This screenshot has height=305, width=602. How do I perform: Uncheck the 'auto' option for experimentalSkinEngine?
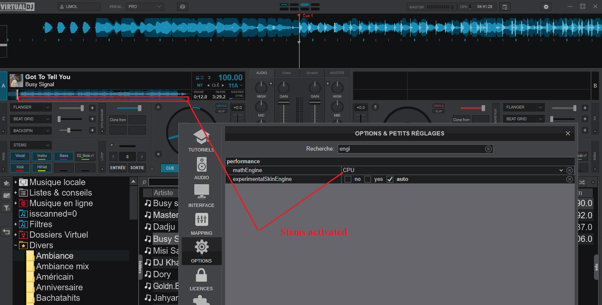(390, 179)
